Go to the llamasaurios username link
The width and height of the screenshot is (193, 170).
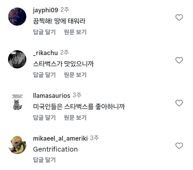pyautogui.click(x=52, y=96)
